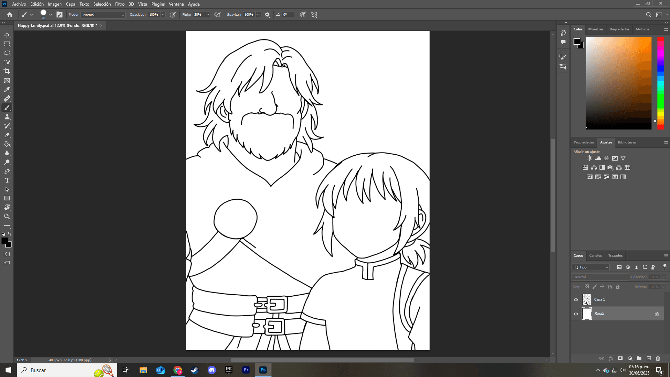
Task: Open the brush preset picker dropdown
Action: coord(50,15)
